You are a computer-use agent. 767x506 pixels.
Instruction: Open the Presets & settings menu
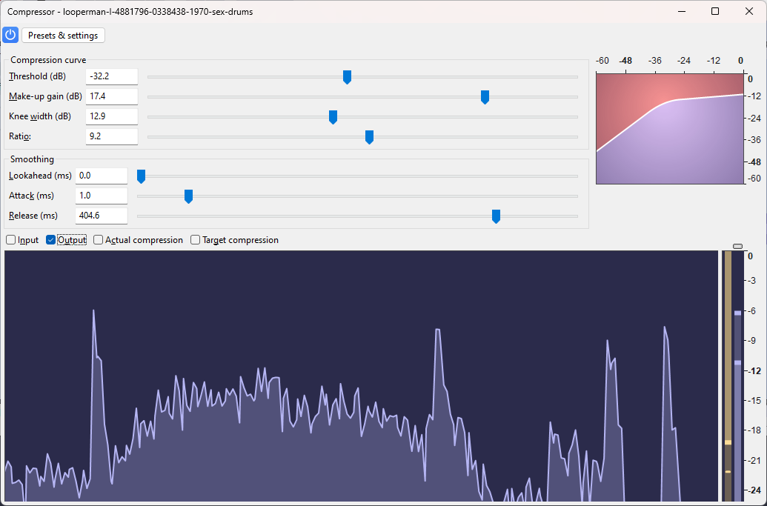coord(62,35)
